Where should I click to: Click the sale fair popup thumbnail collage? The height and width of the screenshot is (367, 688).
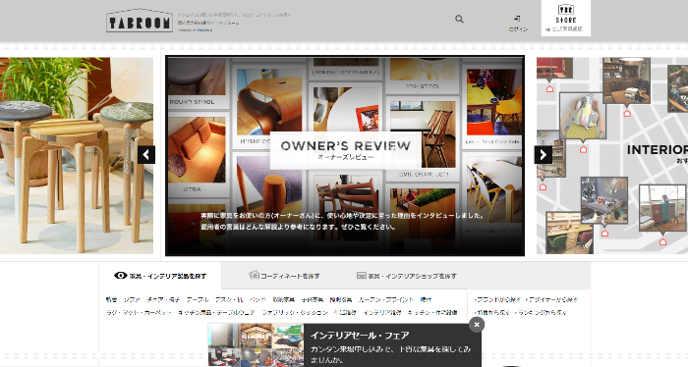coord(256,345)
